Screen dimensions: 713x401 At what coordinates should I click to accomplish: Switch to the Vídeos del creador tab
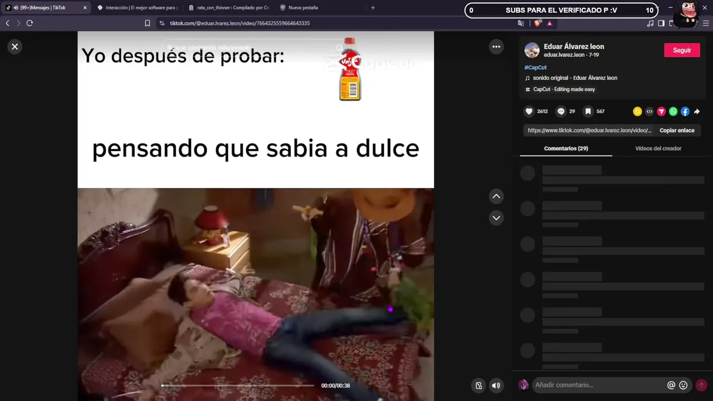pos(658,149)
